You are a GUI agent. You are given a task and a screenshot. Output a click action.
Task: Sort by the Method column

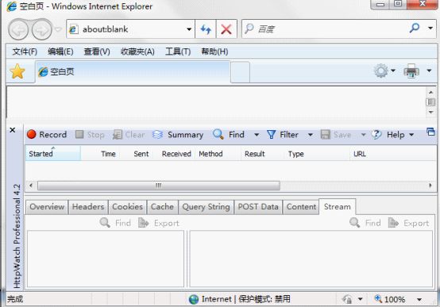pyautogui.click(x=218, y=153)
